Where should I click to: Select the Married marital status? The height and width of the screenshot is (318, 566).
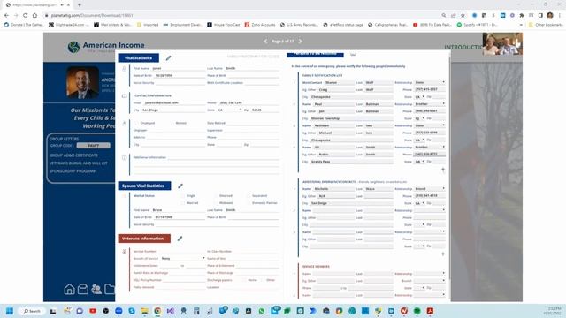(183, 203)
